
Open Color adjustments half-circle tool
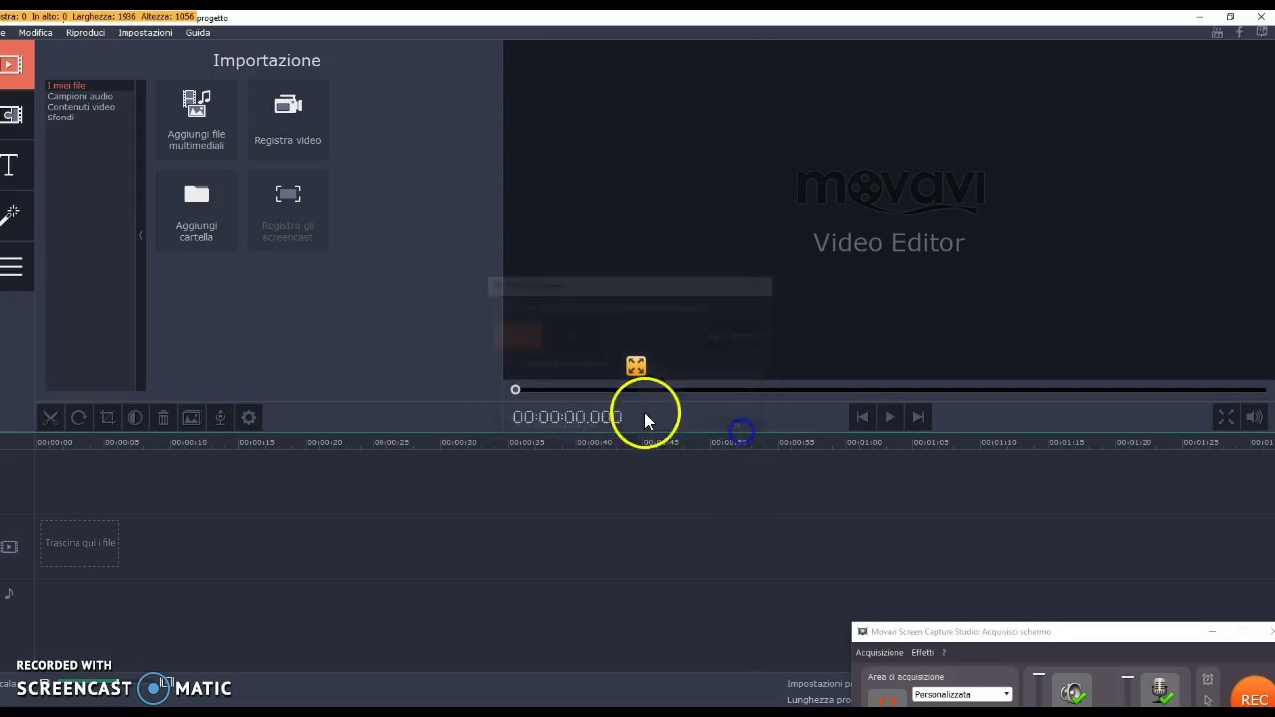click(x=135, y=418)
